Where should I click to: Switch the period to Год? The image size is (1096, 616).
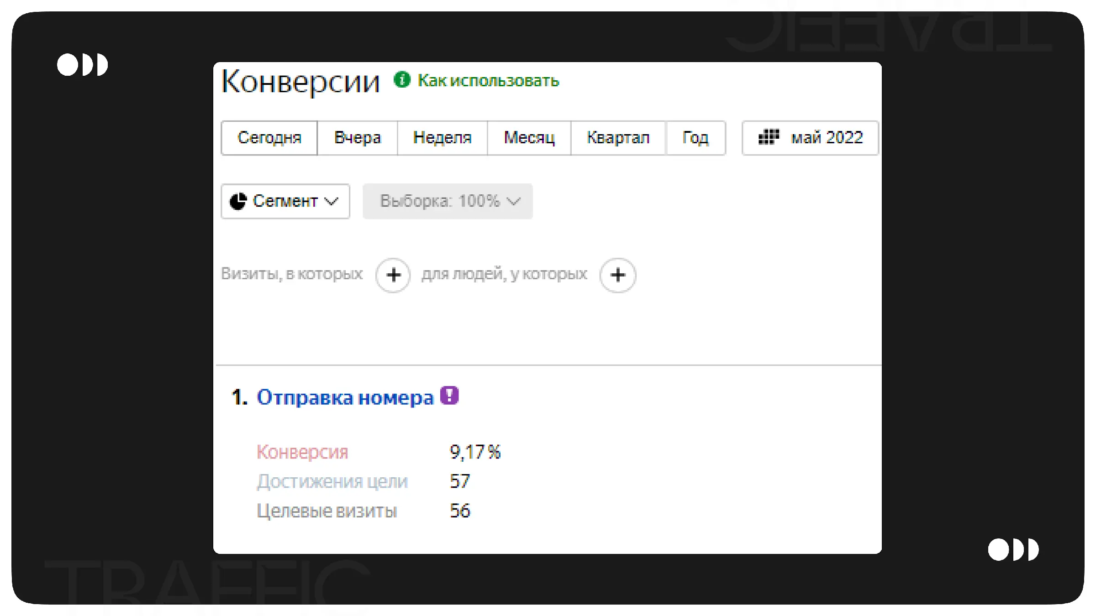pos(695,138)
